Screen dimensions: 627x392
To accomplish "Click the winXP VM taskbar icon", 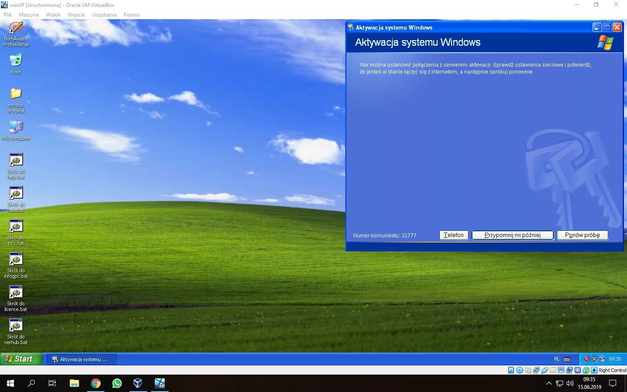I will (x=160, y=383).
